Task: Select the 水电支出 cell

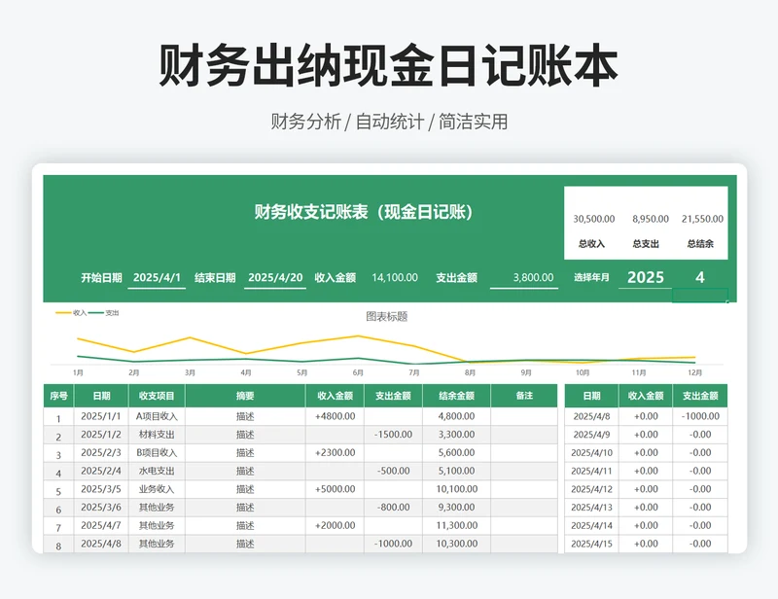Action: (x=157, y=471)
